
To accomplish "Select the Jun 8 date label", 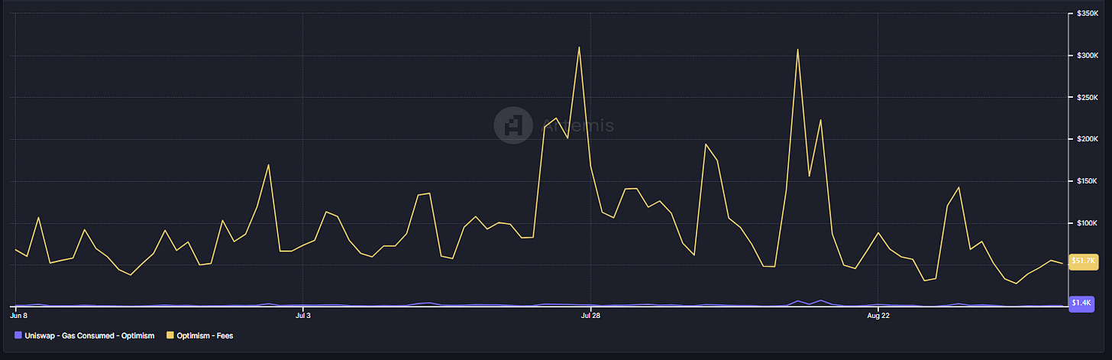I will [x=19, y=314].
